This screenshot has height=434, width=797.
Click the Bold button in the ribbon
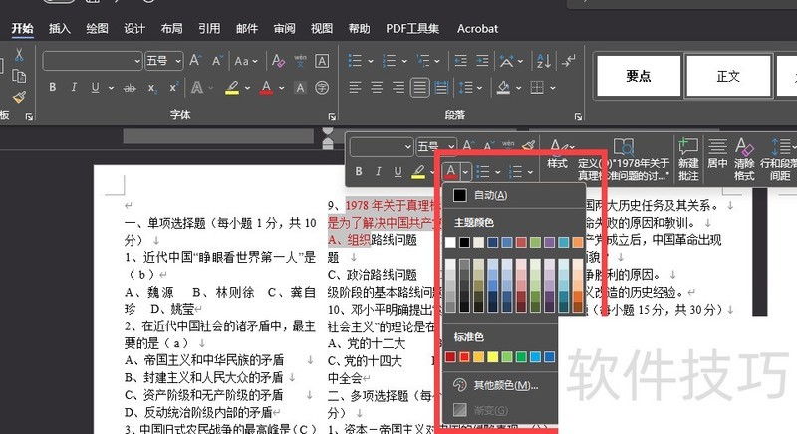tap(52, 87)
